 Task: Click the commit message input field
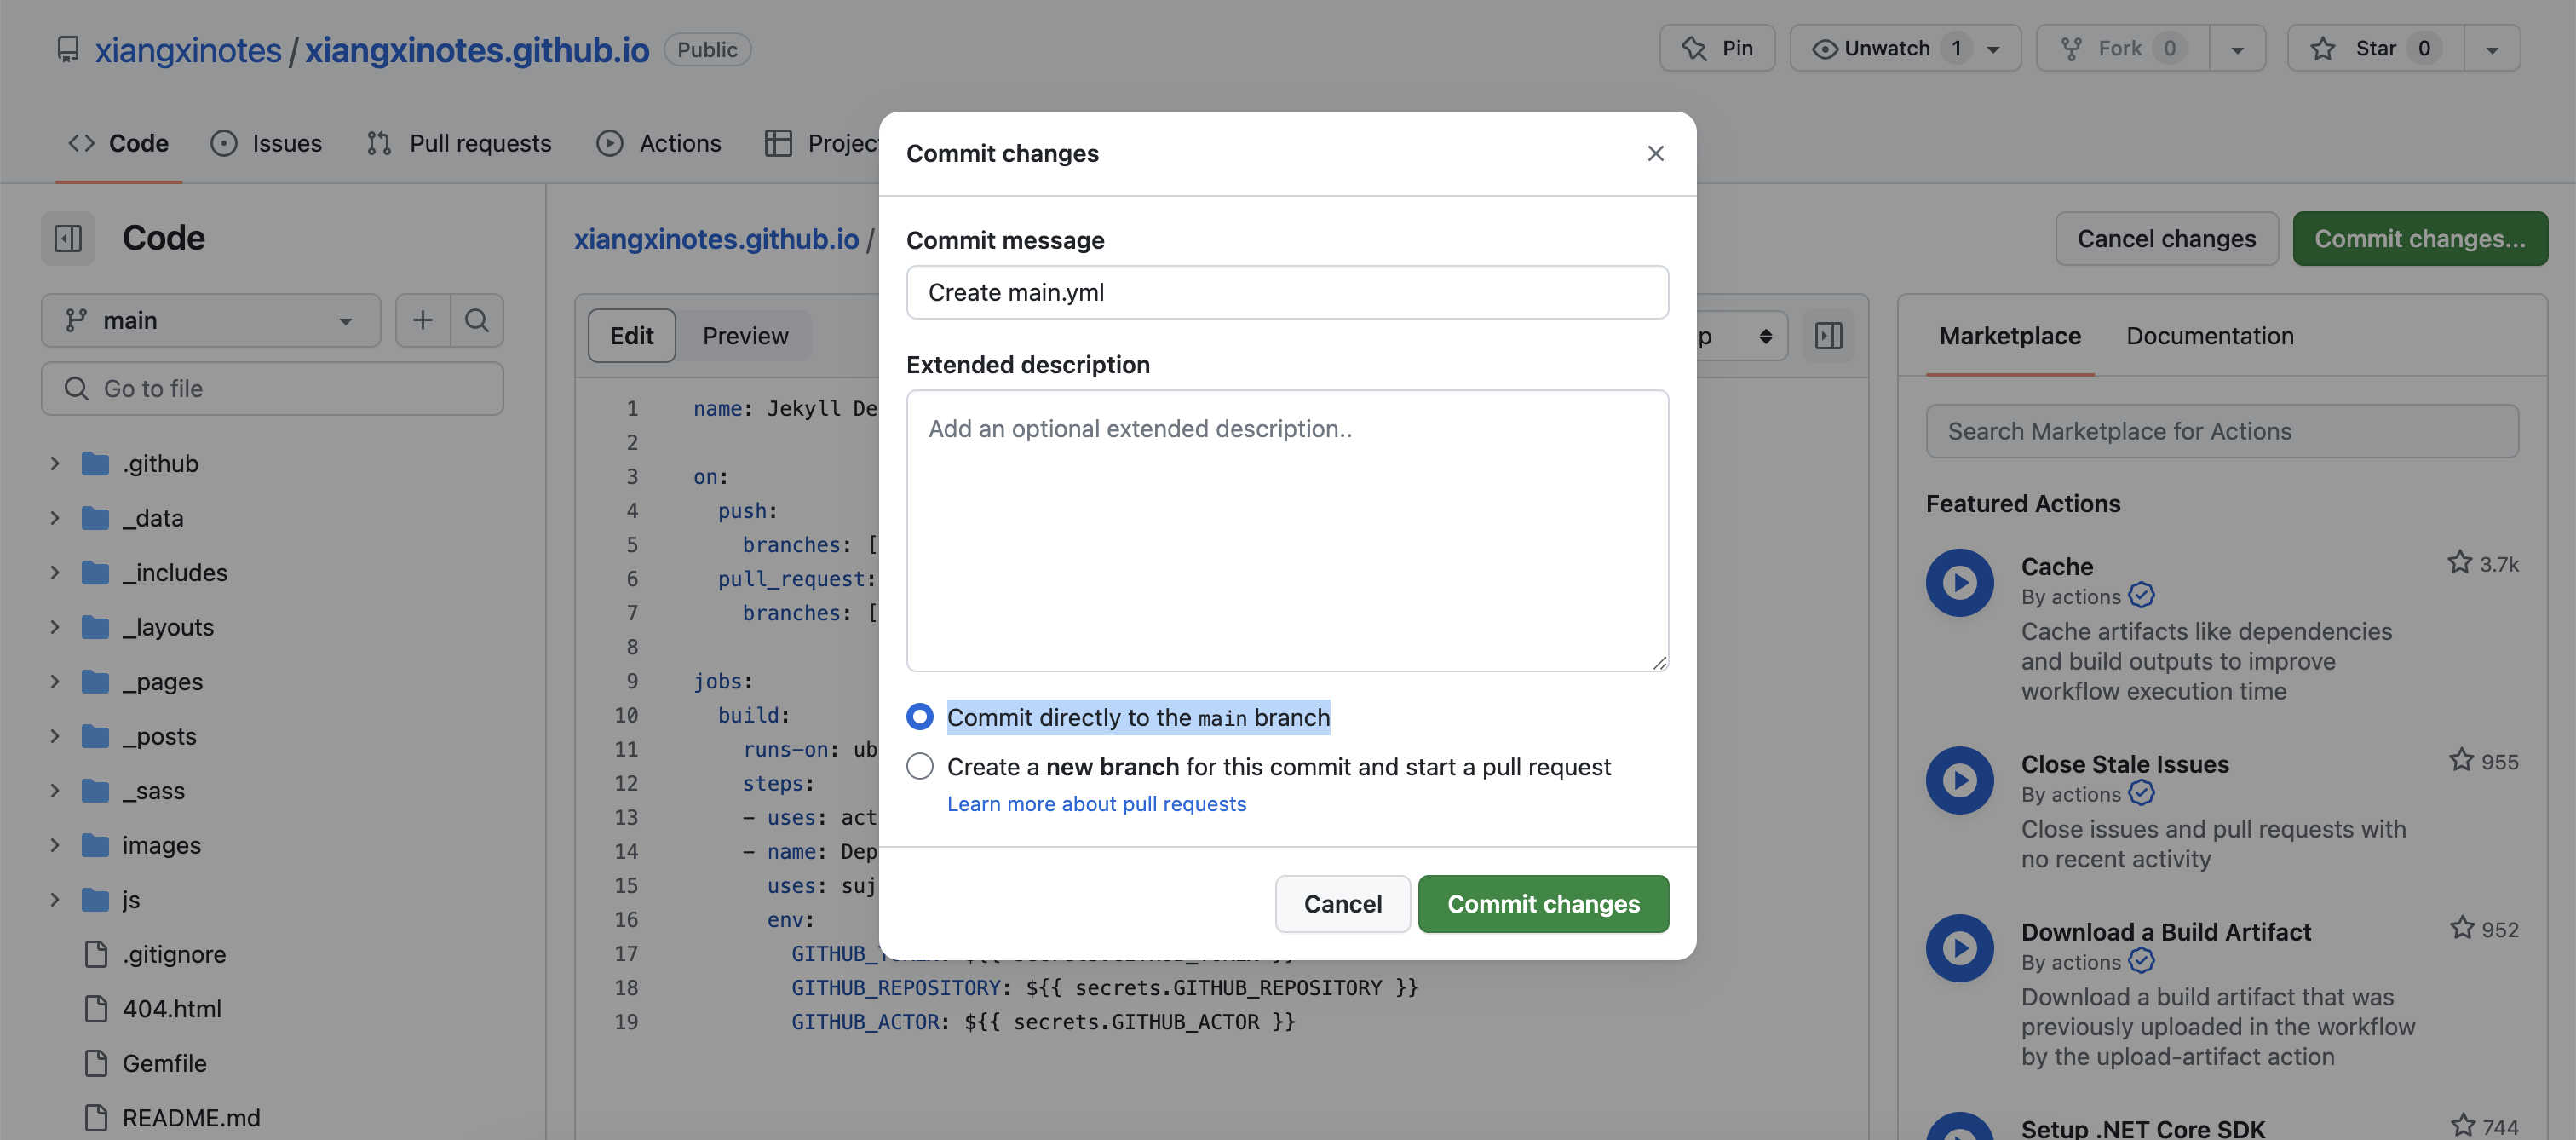(x=1286, y=291)
